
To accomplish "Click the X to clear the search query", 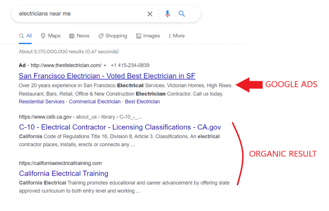I will (150, 14).
